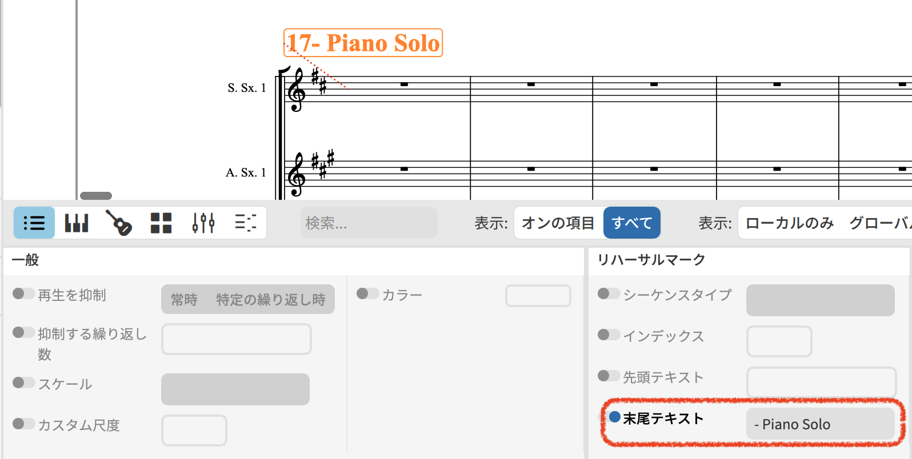This screenshot has height=459, width=912.
Task: Select the ローカルのみ scope option
Action: click(790, 223)
